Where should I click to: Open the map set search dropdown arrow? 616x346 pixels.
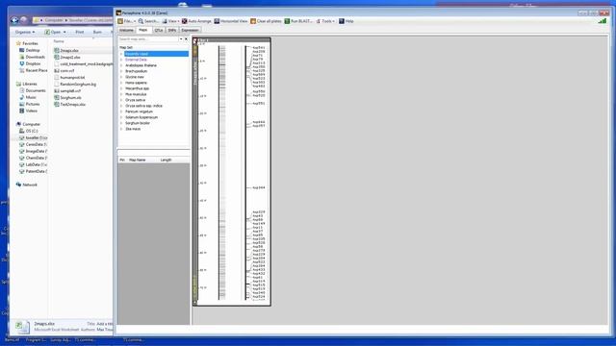[x=181, y=39]
